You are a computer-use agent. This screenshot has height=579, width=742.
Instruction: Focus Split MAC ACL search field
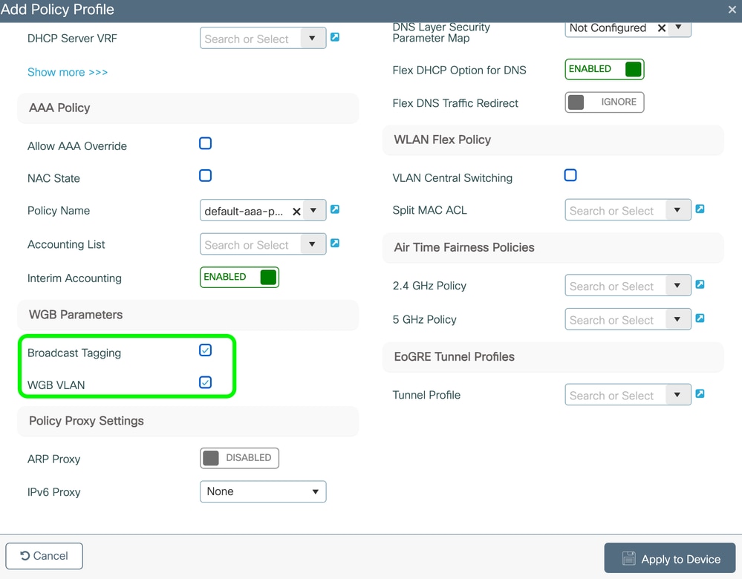(616, 210)
